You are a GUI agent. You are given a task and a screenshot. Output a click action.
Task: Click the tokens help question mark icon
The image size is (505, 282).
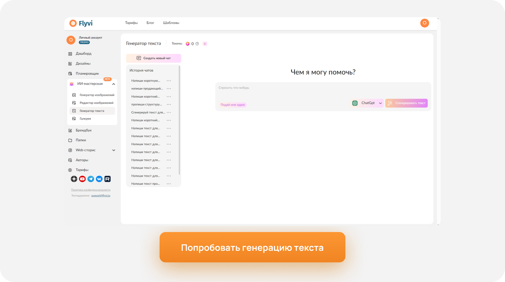(x=197, y=44)
